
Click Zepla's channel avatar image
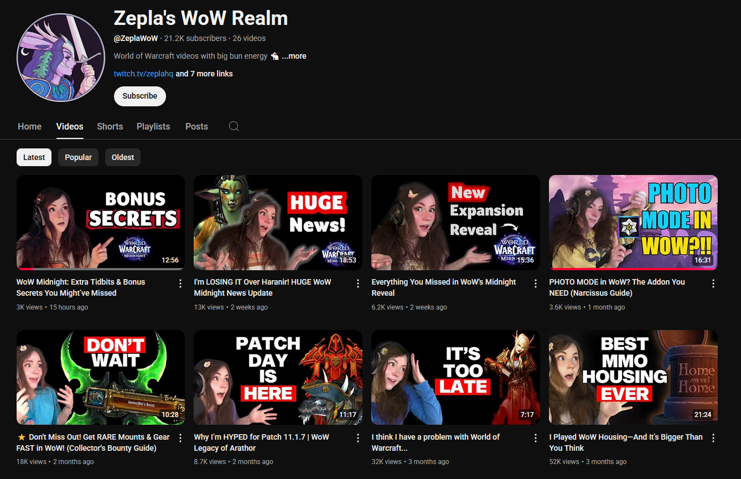tap(61, 58)
